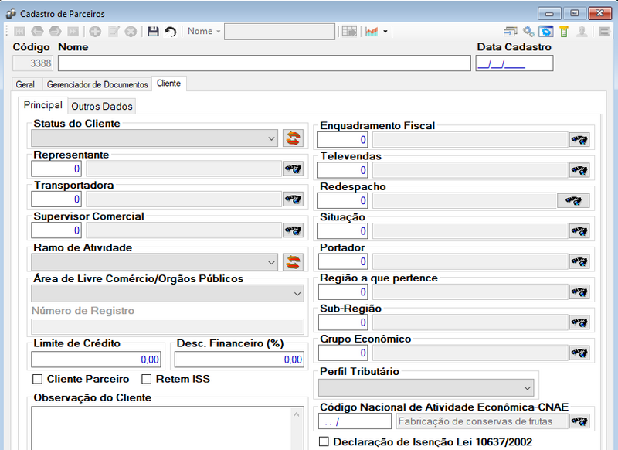Image resolution: width=618 pixels, height=450 pixels.
Task: Click the gears settings icon in toolbar
Action: 528,31
